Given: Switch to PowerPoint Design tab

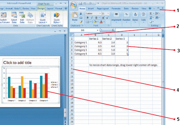Looking at the screenshot, I should (x=41, y=9).
